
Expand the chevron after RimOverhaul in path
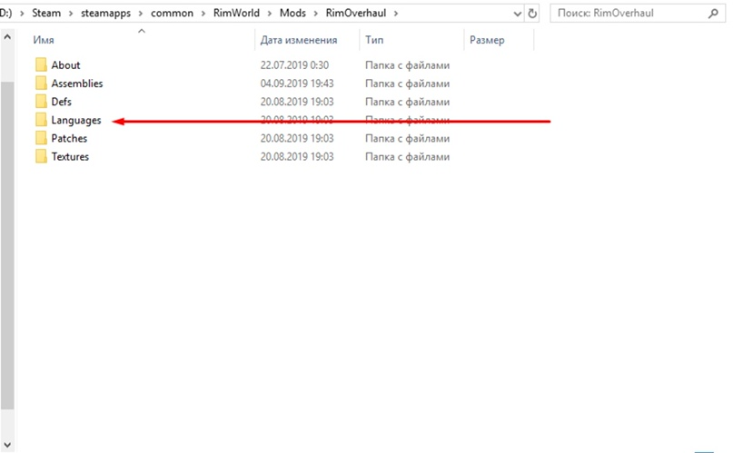click(x=396, y=14)
